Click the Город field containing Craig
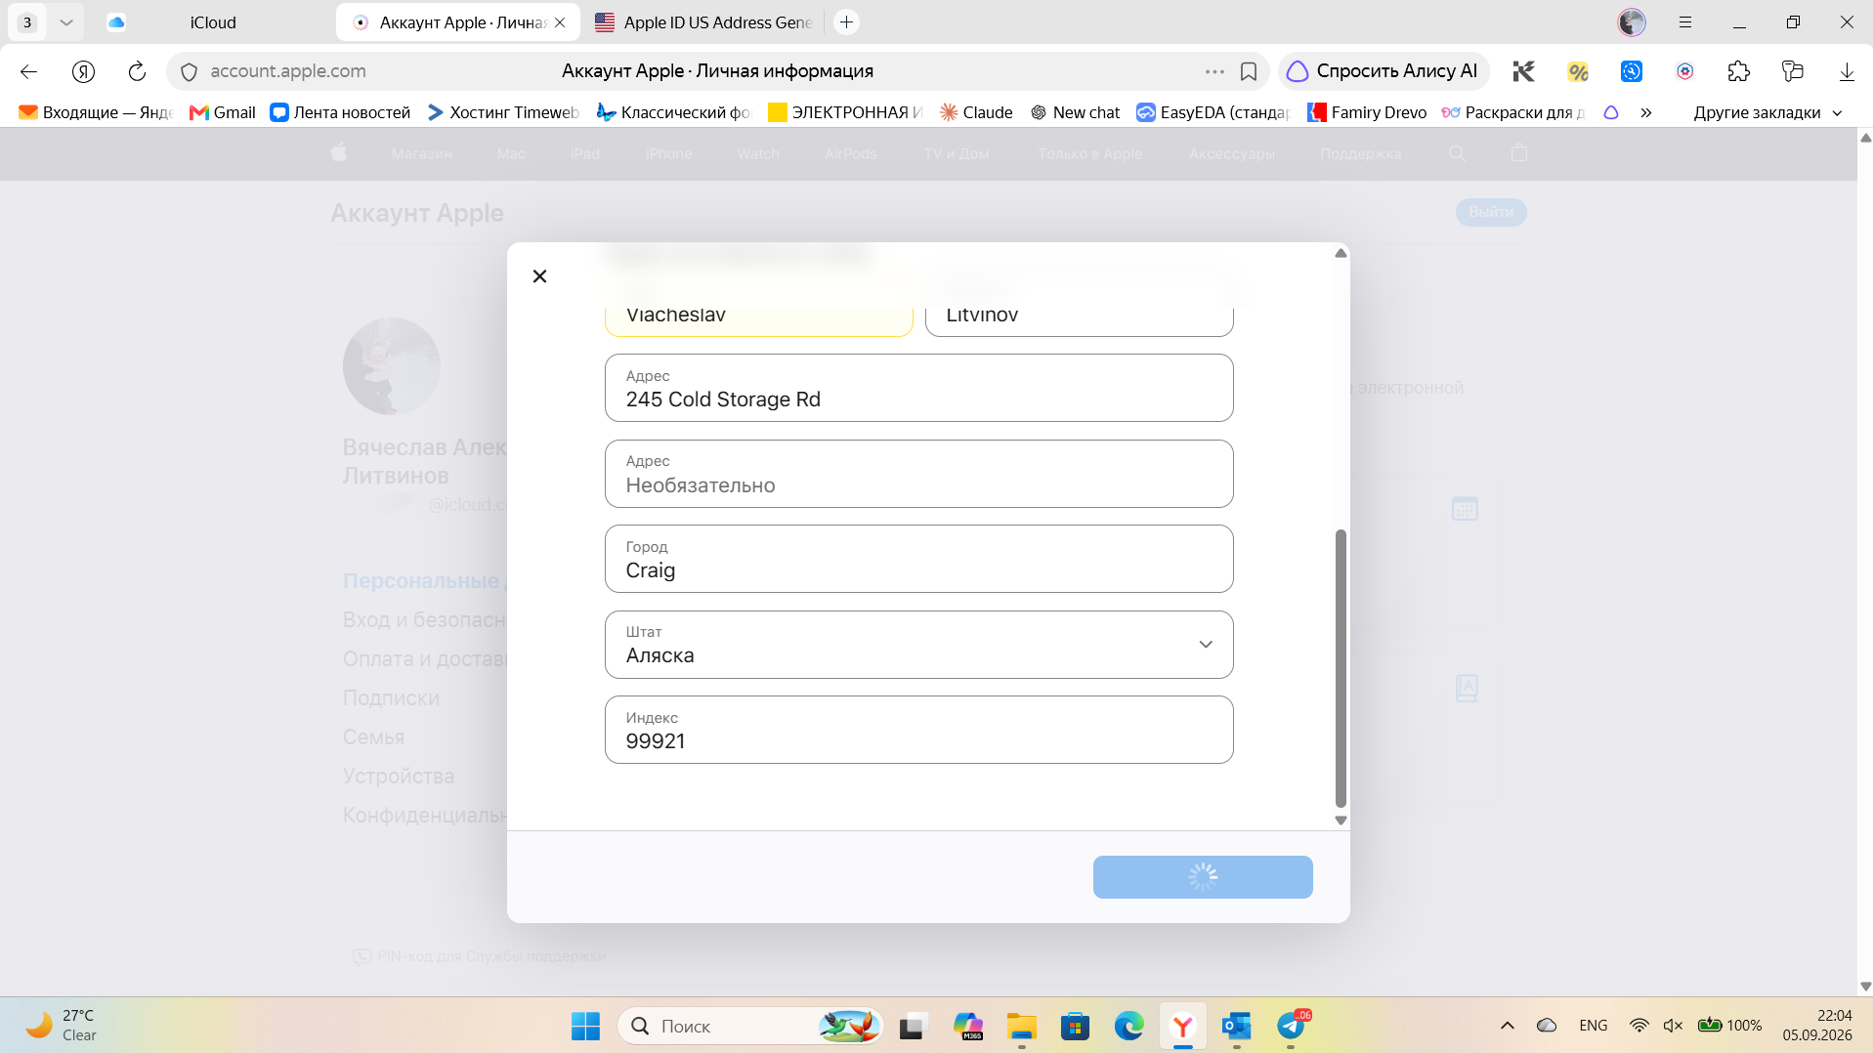The width and height of the screenshot is (1873, 1053). [918, 559]
